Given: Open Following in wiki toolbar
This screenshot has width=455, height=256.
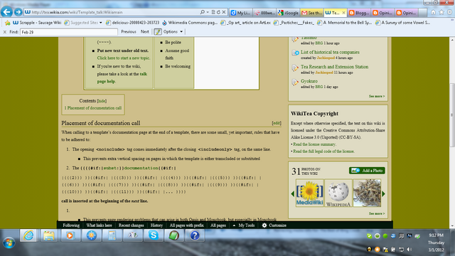Looking at the screenshot, I should pyautogui.click(x=71, y=225).
